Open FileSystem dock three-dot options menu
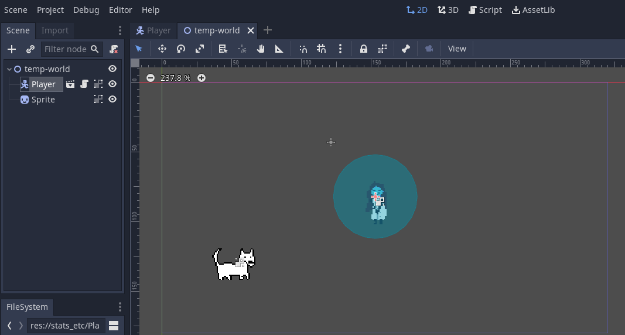625x335 pixels. tap(120, 307)
